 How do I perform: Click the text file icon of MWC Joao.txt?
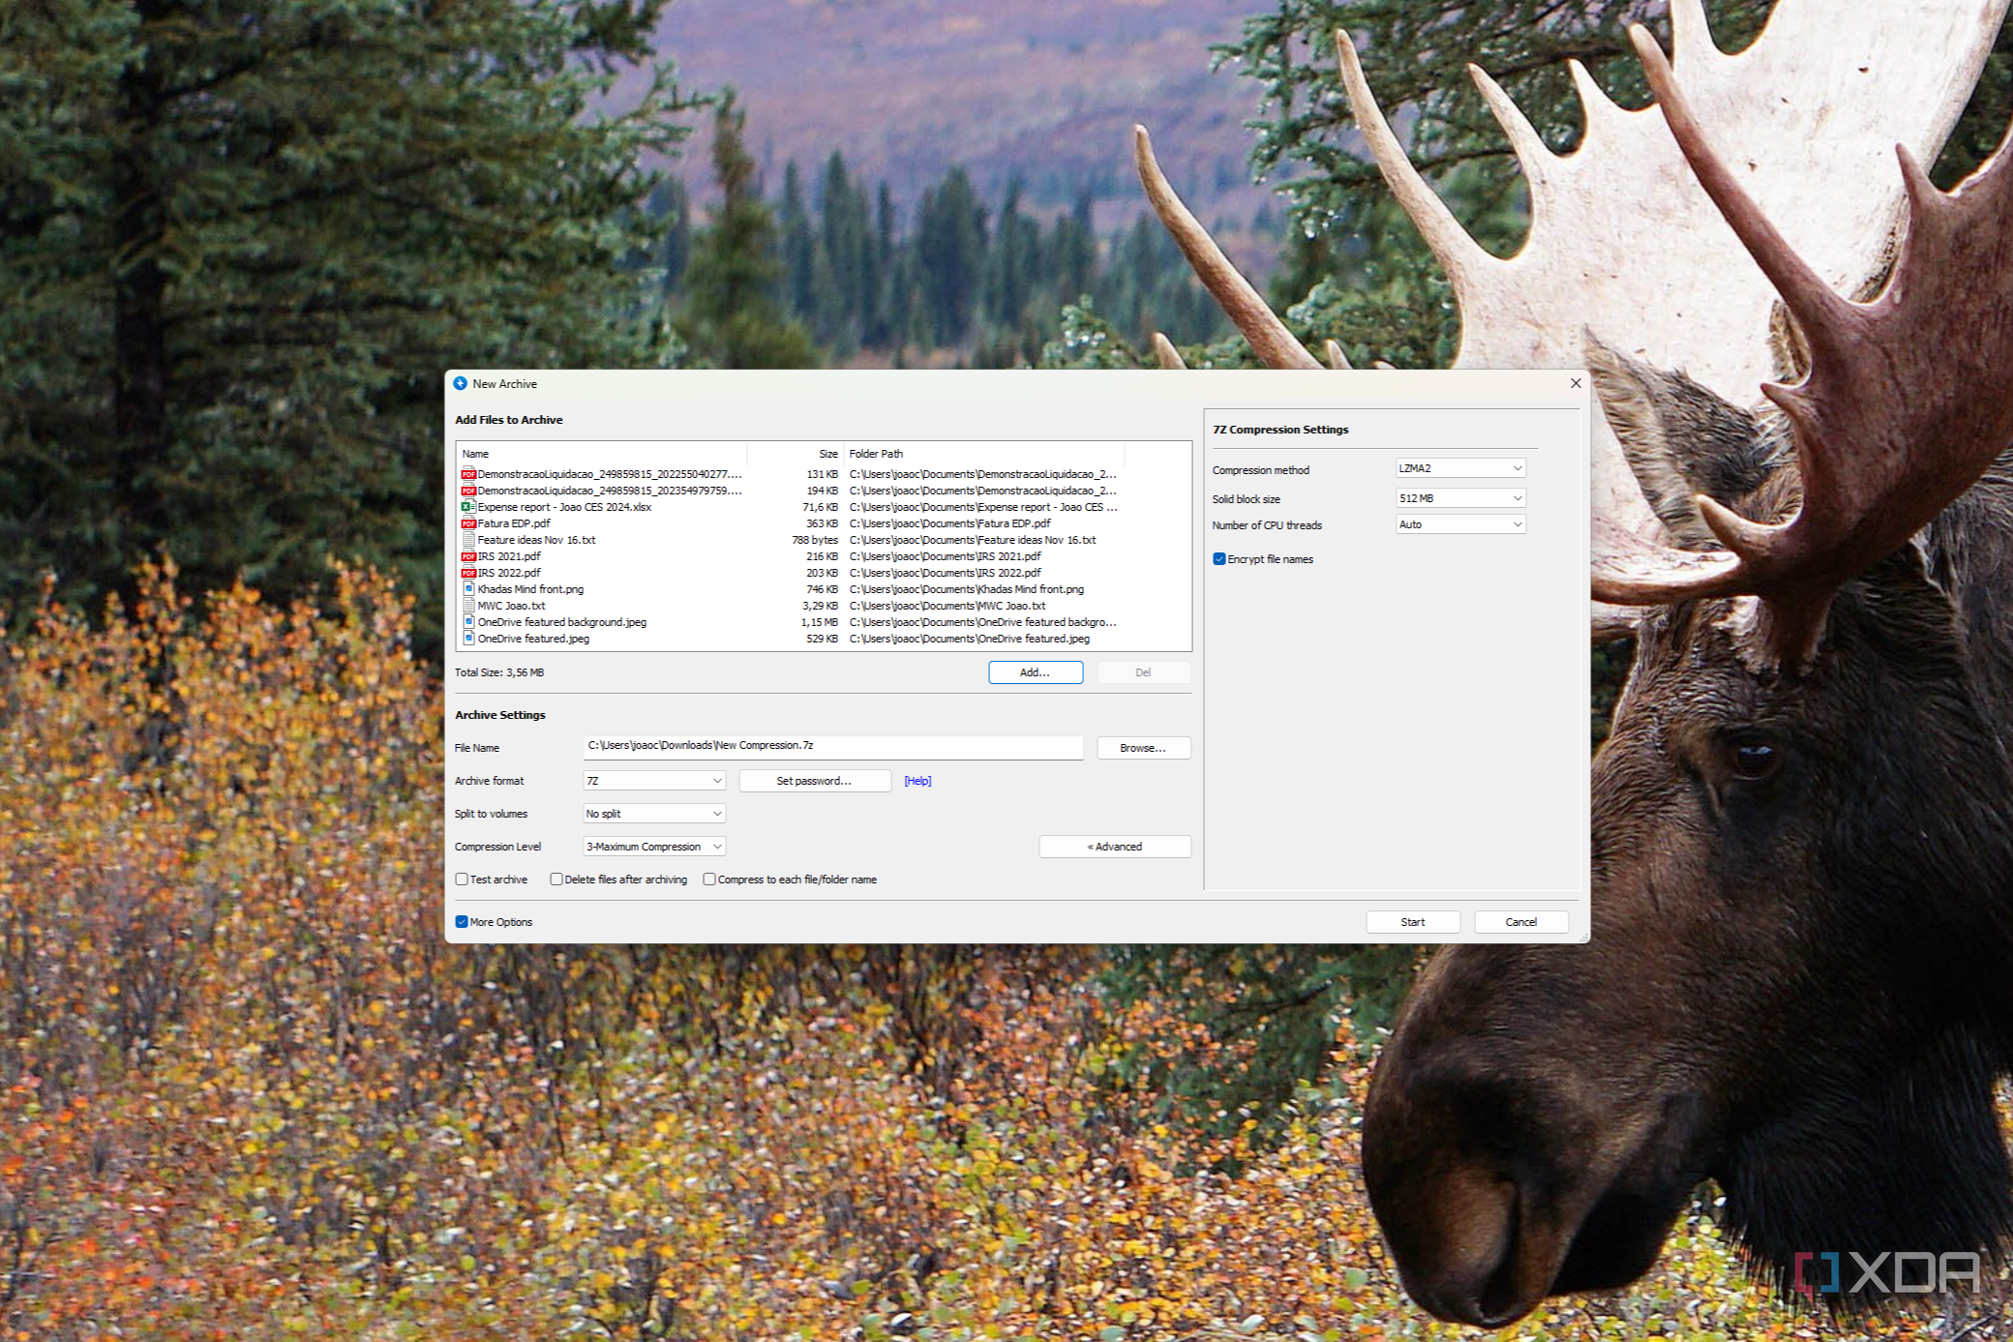click(468, 606)
